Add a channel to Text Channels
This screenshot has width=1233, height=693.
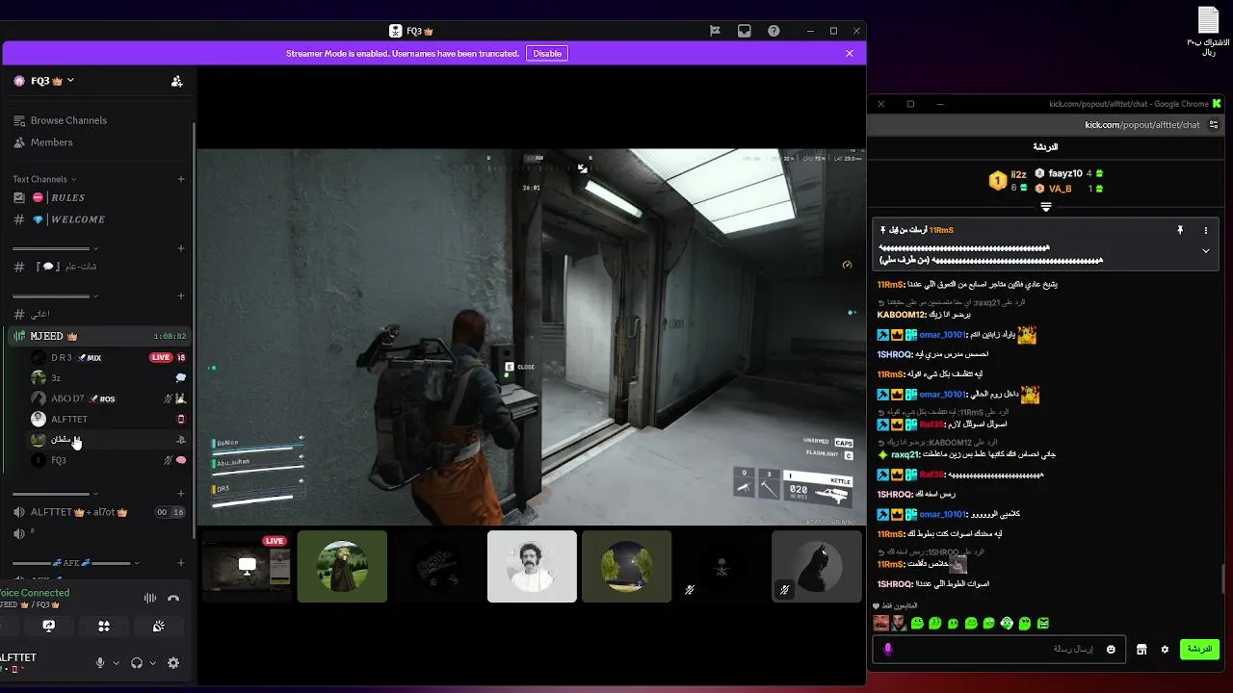(x=181, y=179)
